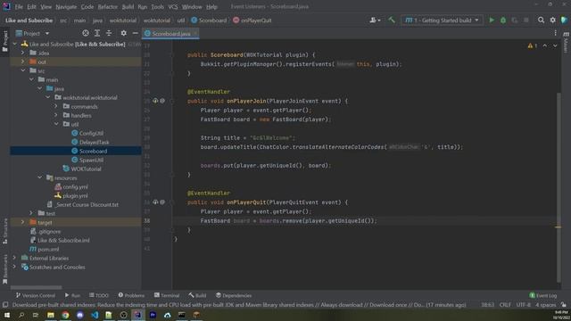Build project with hammer icon

pyautogui.click(x=392, y=21)
